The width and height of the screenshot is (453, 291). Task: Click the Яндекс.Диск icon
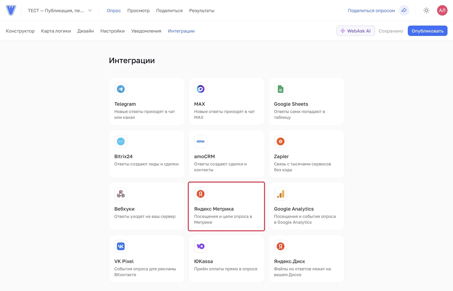(x=280, y=246)
